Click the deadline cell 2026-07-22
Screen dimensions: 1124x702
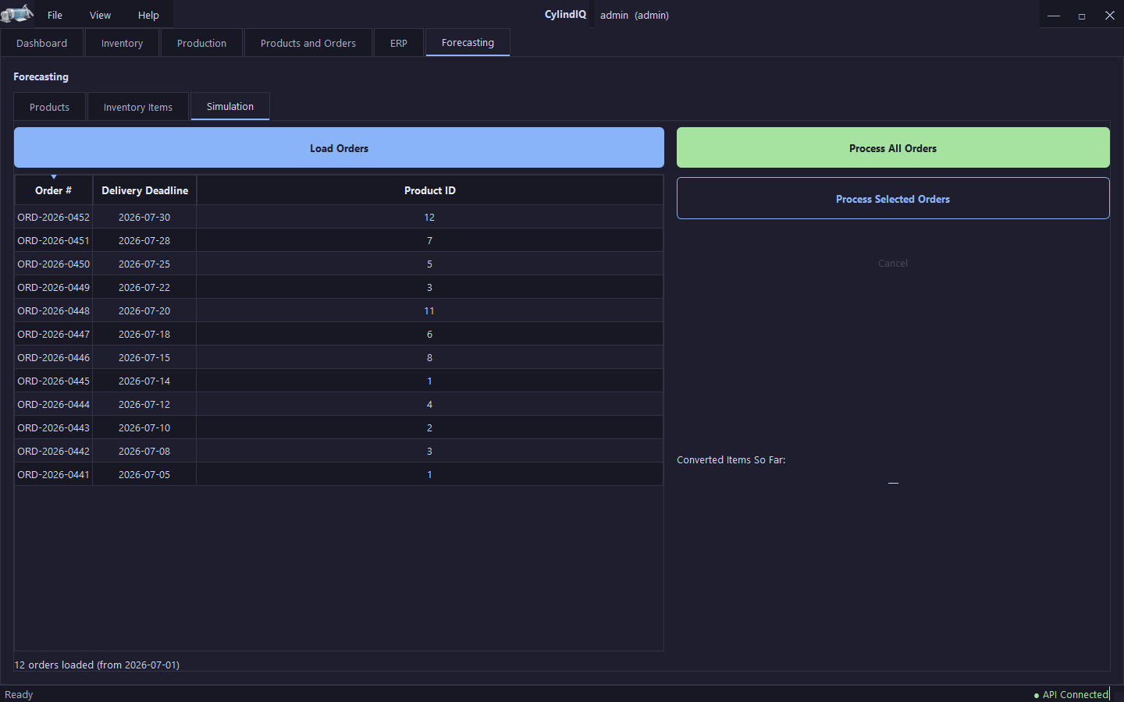pos(144,287)
